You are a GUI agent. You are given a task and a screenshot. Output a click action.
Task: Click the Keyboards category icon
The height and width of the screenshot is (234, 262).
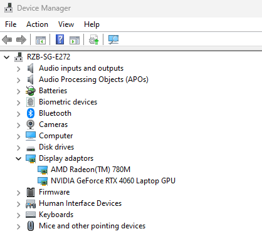click(x=31, y=215)
